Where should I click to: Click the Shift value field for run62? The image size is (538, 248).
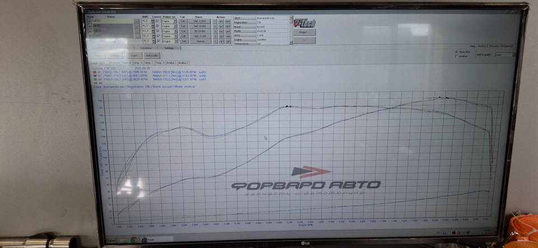click(146, 21)
